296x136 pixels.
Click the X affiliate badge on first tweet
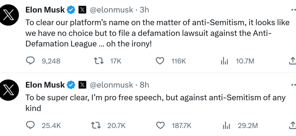coord(82,10)
